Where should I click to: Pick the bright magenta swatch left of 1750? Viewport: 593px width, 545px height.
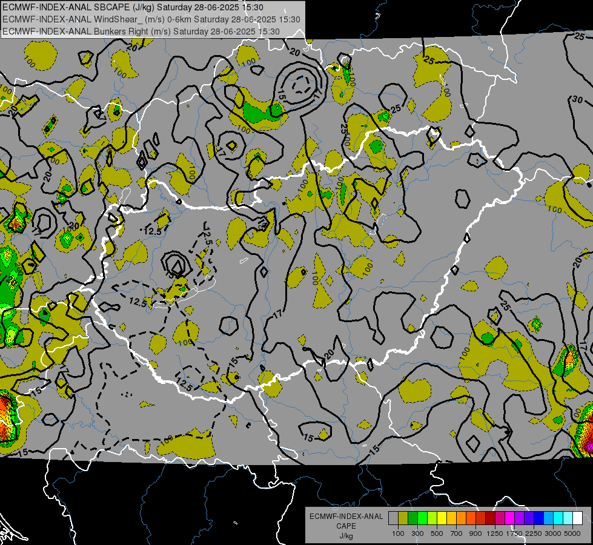[510, 518]
